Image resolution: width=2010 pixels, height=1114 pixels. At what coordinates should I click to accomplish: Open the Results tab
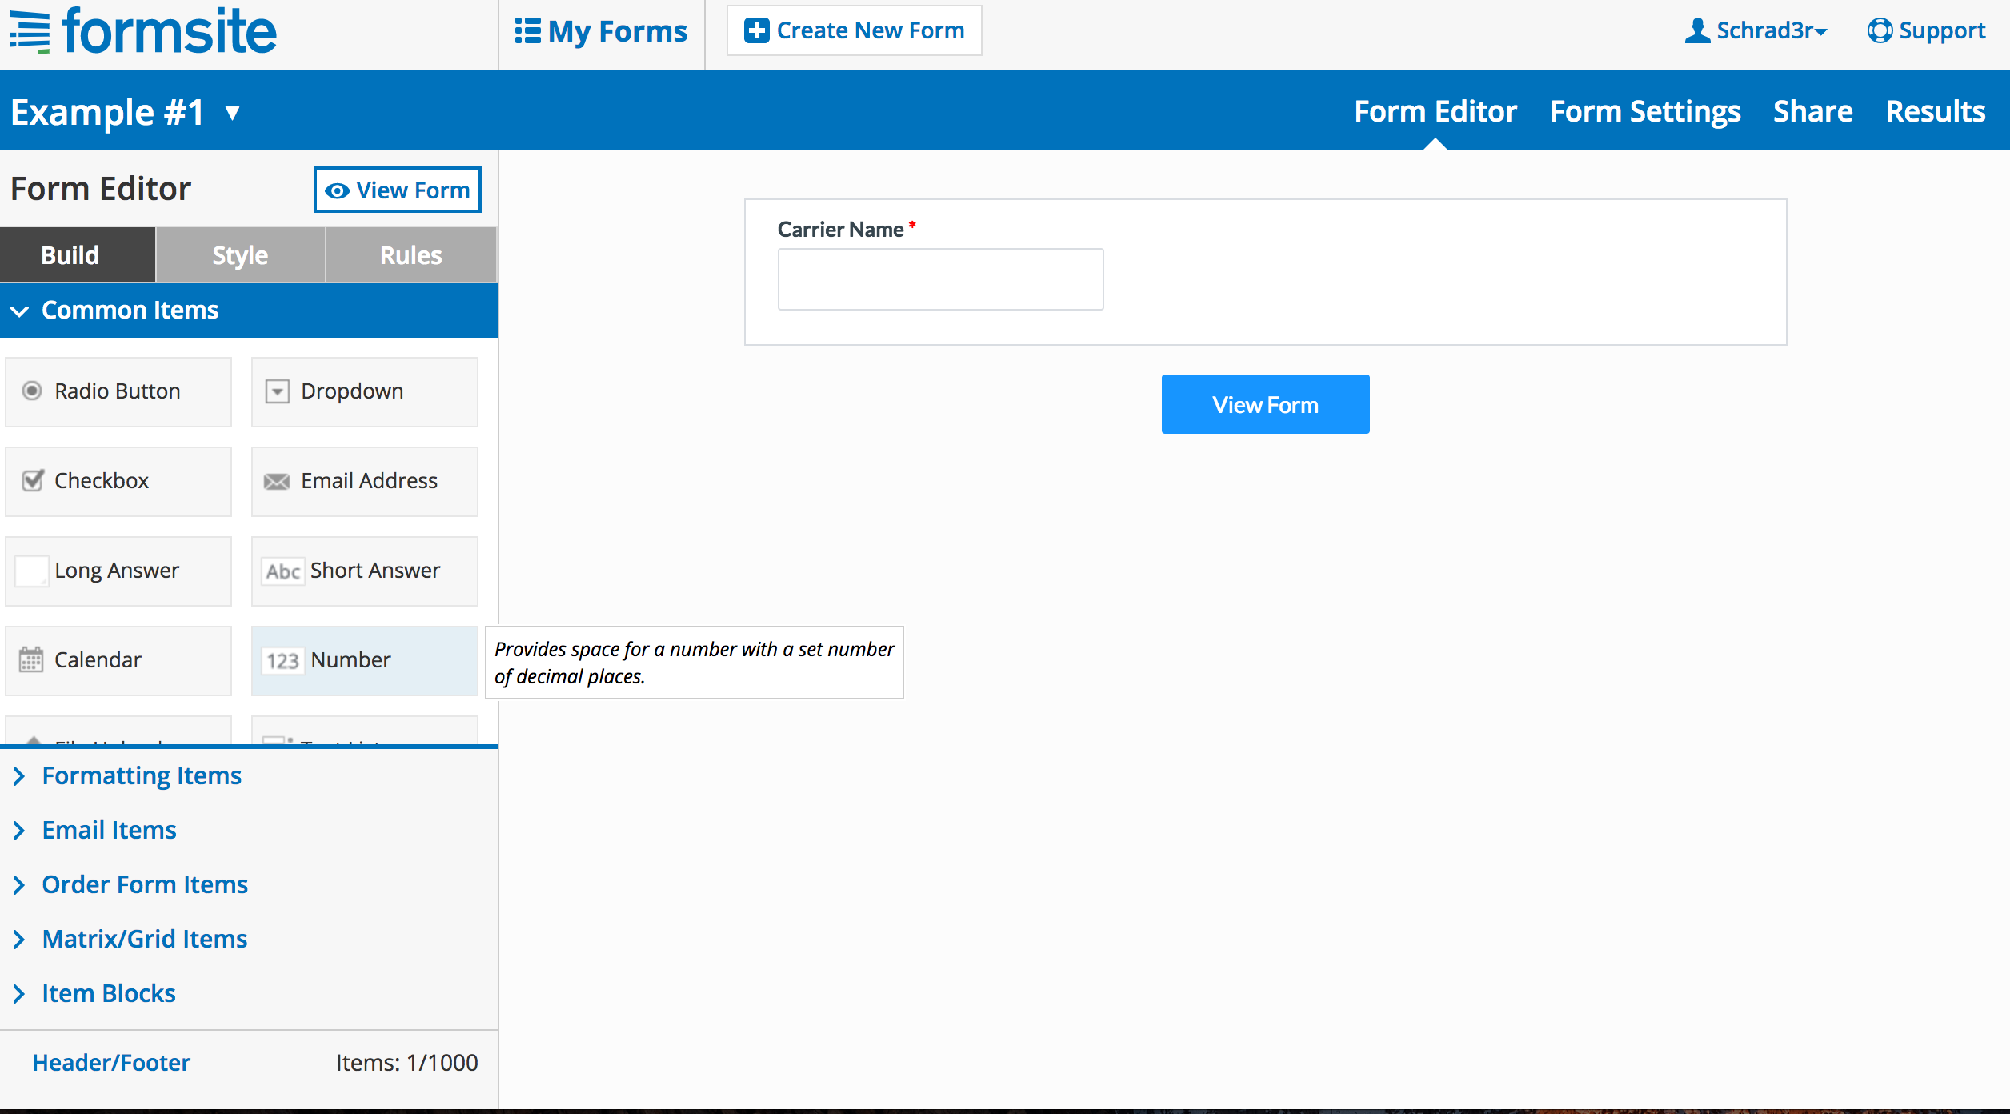1936,111
